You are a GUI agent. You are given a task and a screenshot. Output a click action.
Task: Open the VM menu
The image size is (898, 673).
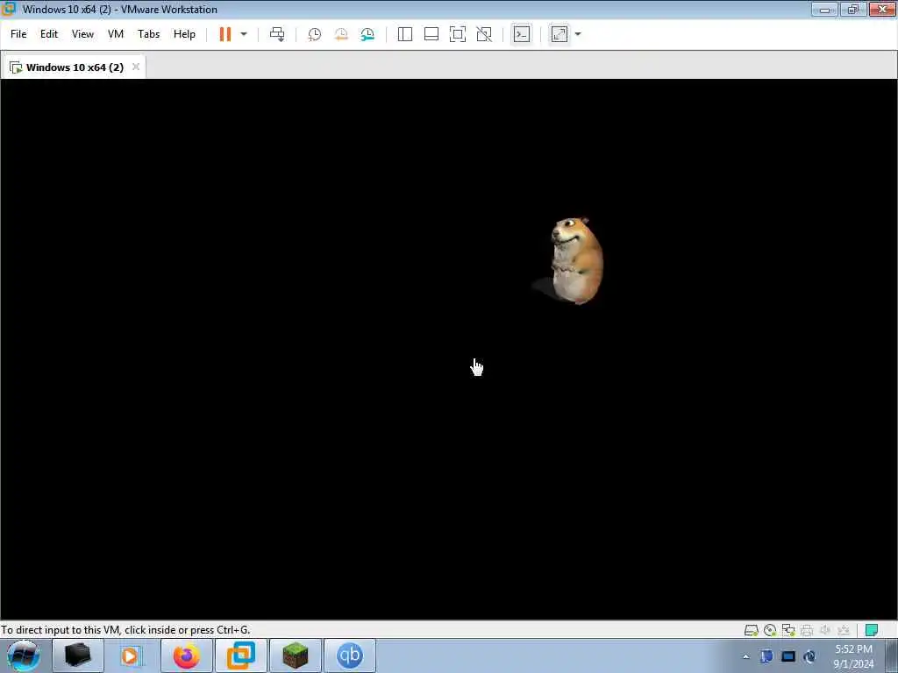click(116, 34)
